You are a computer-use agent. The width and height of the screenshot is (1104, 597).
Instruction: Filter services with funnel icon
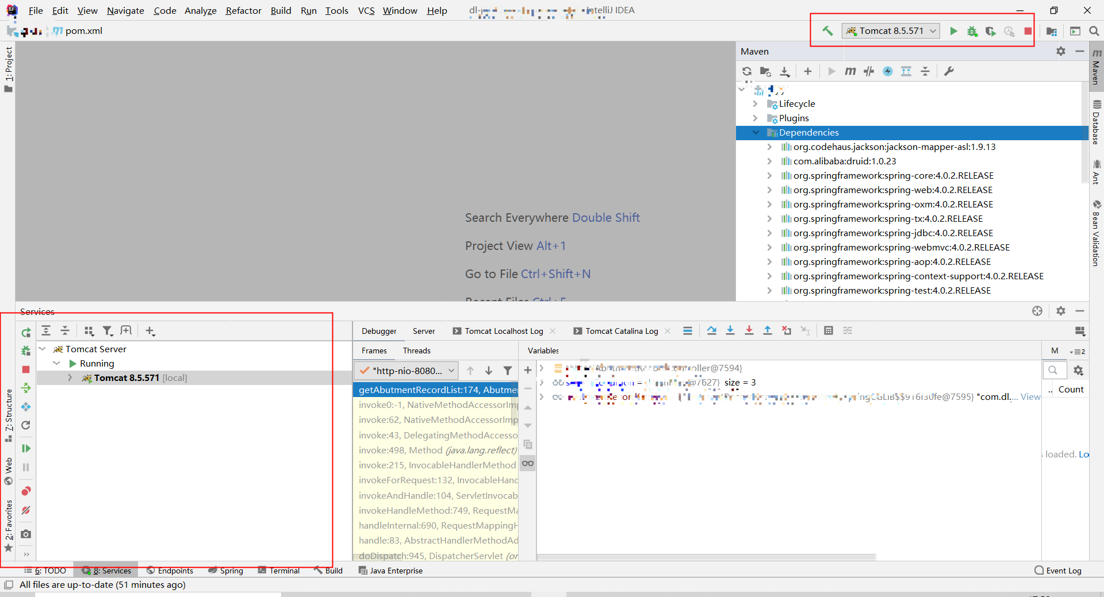pyautogui.click(x=108, y=330)
